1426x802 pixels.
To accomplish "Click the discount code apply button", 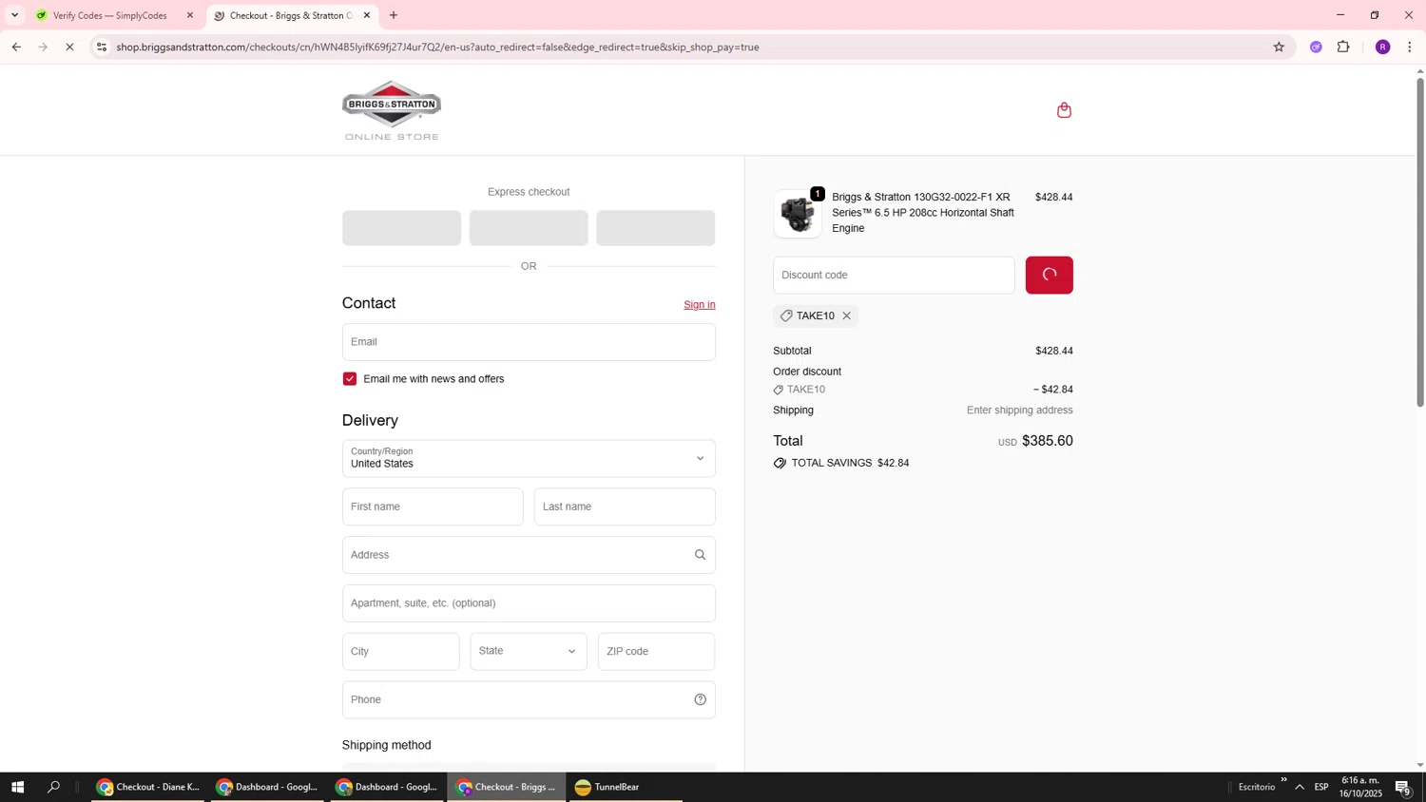I will coord(1049,276).
